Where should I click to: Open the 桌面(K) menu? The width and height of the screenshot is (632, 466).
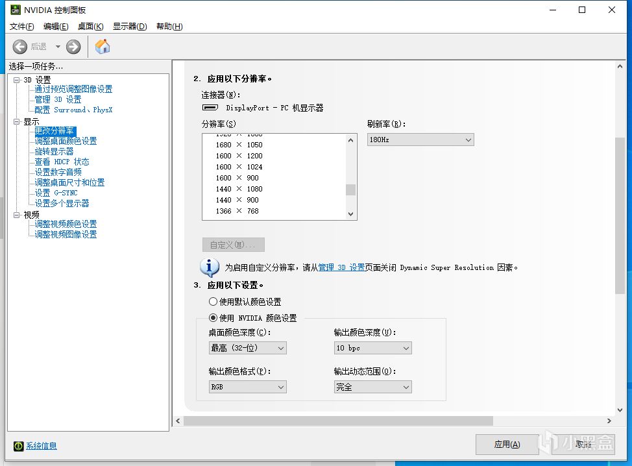pos(91,26)
